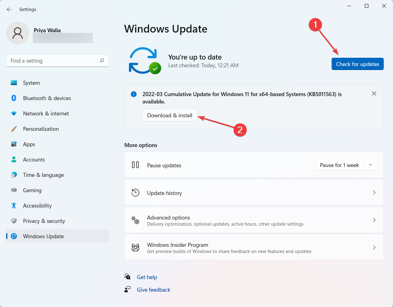The height and width of the screenshot is (307, 393).
Task: Click the Windows Update sidebar icon
Action: click(14, 236)
